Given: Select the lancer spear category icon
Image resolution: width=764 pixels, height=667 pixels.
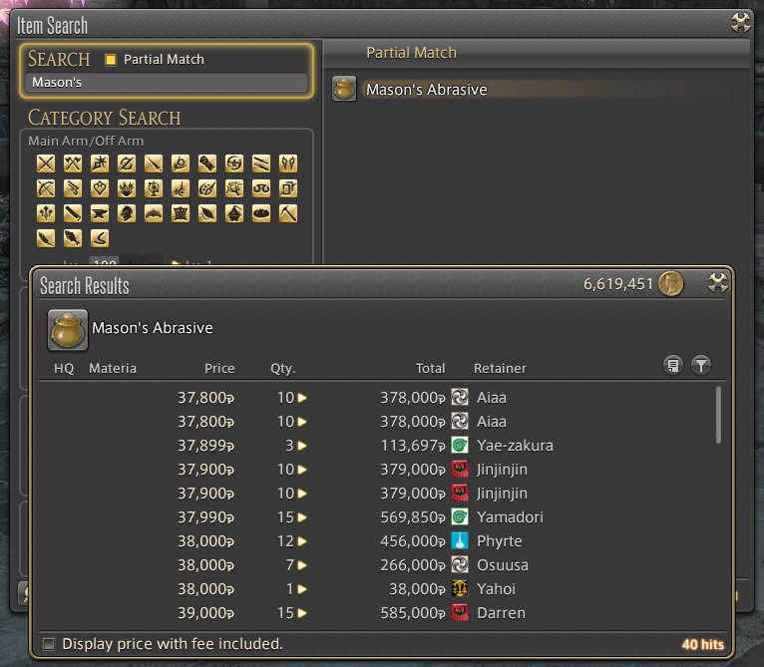Looking at the screenshot, I should [x=154, y=164].
